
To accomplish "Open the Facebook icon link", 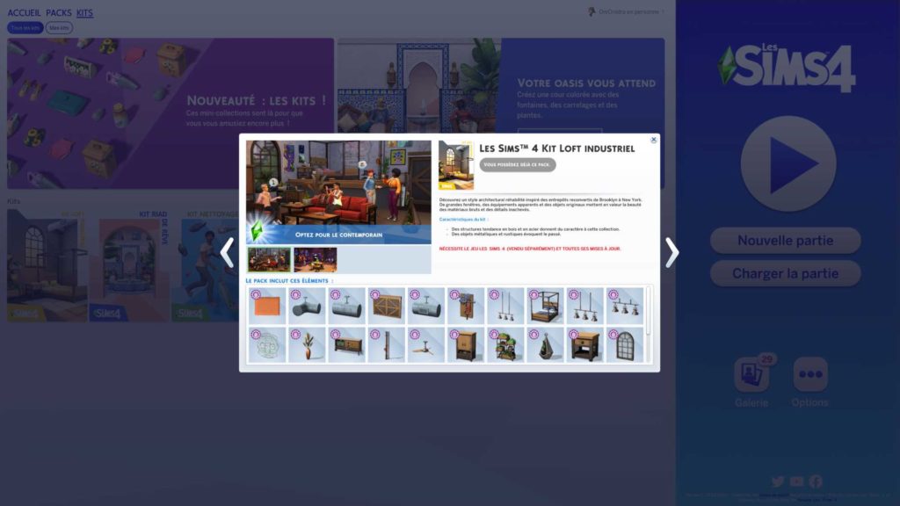I will click(816, 481).
